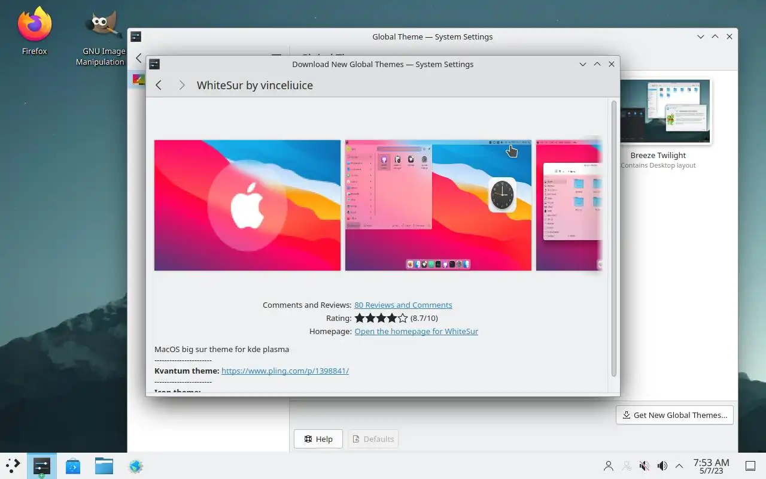Expand the hidden system tray icons arrow
766x479 pixels.
(679, 466)
